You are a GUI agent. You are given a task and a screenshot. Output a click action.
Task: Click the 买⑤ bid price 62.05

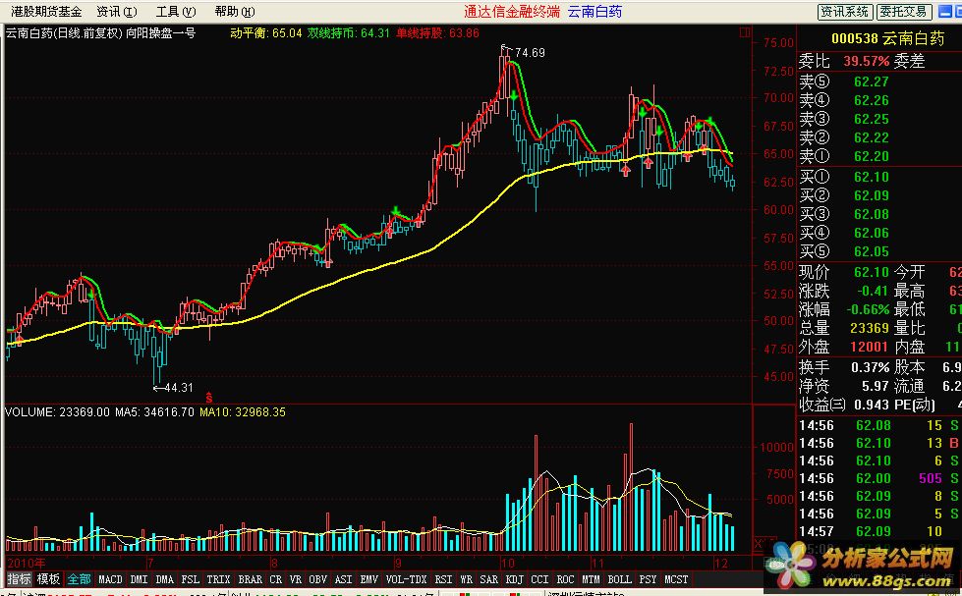pos(872,251)
